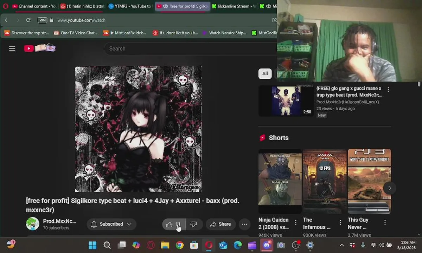Open the Windows Start menu

pos(92,245)
